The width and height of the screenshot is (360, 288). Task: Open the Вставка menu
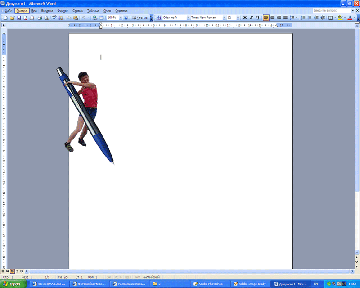[47, 11]
